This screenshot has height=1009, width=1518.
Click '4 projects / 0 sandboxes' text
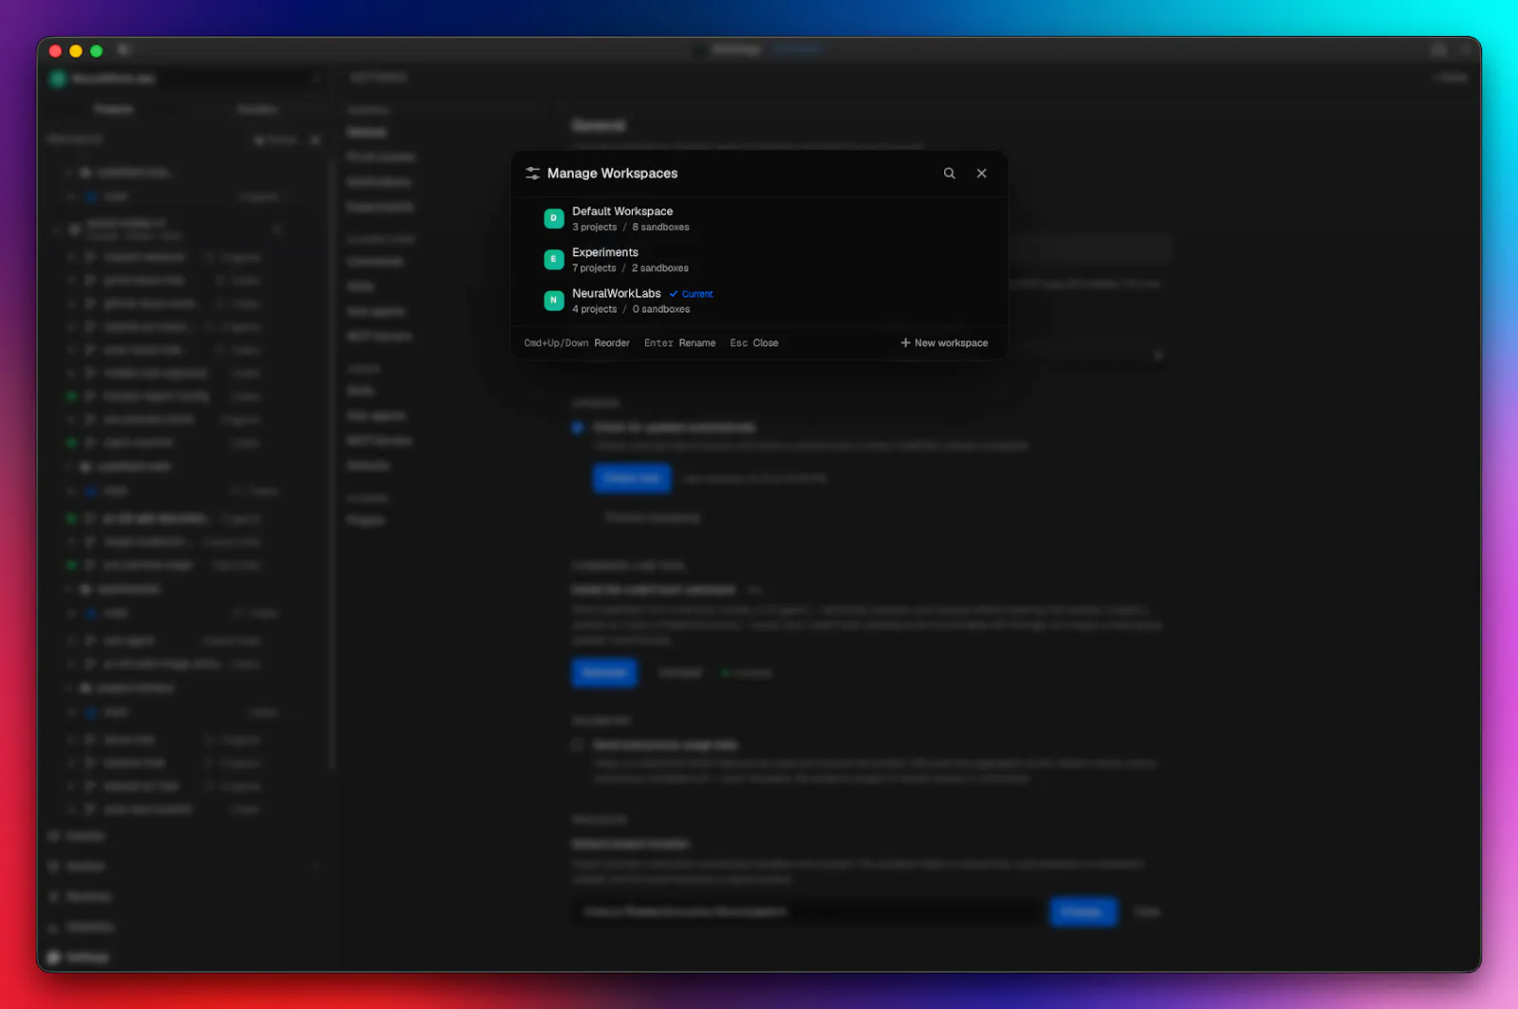[631, 309]
